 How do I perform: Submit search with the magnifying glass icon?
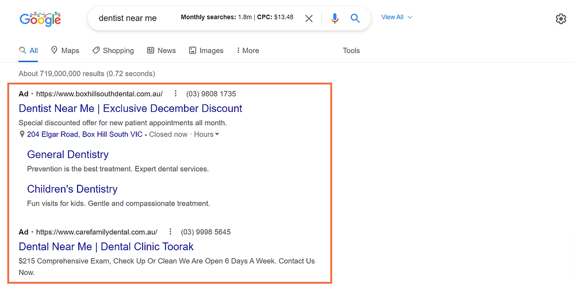pyautogui.click(x=355, y=18)
